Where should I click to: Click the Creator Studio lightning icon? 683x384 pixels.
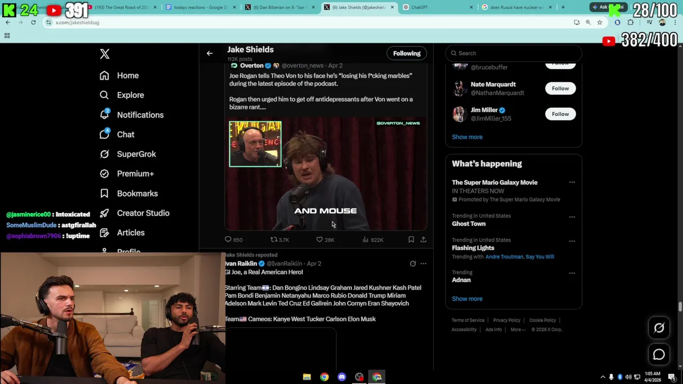pyautogui.click(x=105, y=213)
